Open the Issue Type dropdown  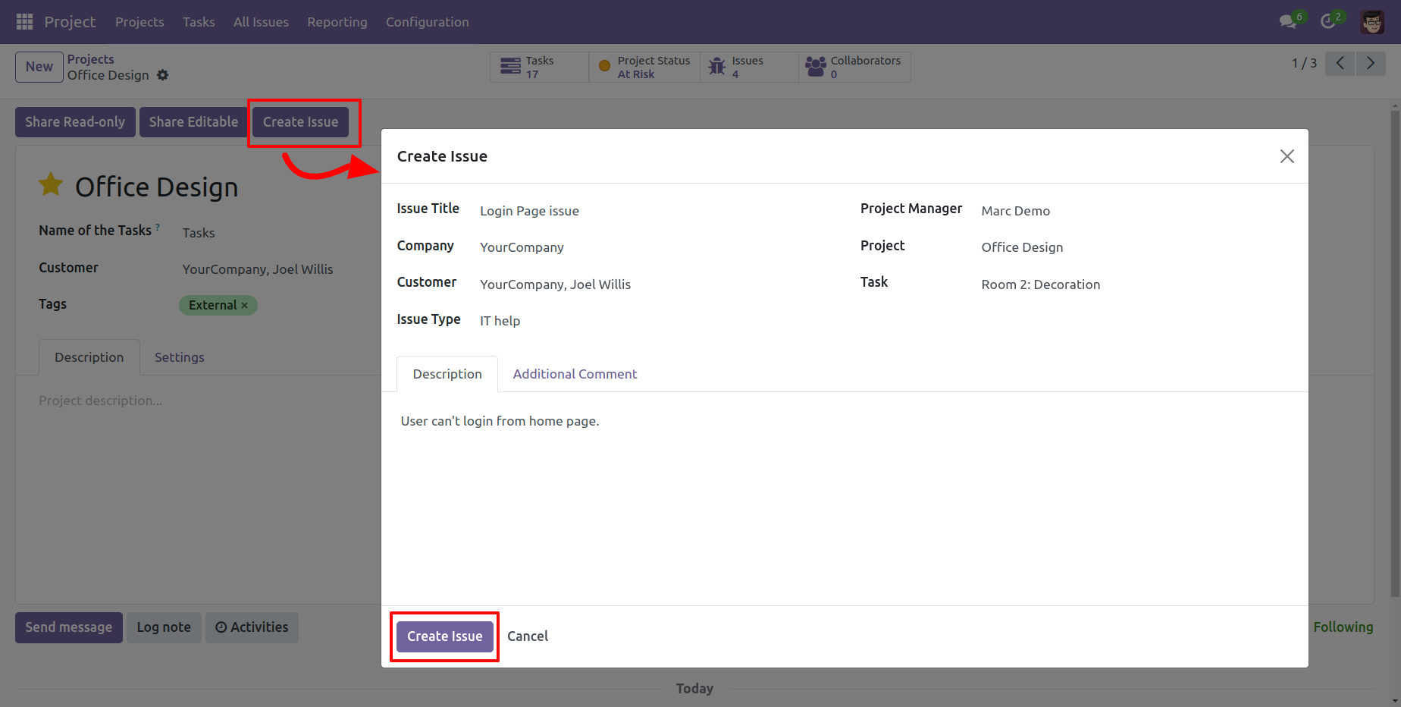(x=655, y=321)
